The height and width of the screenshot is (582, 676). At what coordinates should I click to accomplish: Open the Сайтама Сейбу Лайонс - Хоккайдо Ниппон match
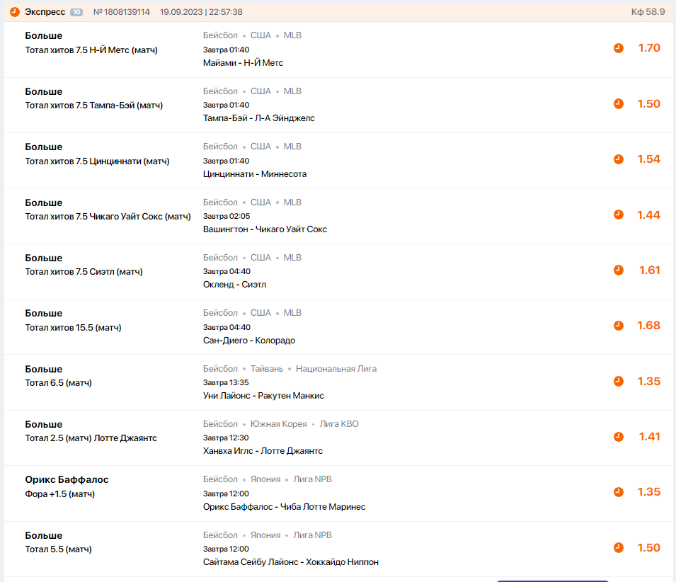pos(291,562)
